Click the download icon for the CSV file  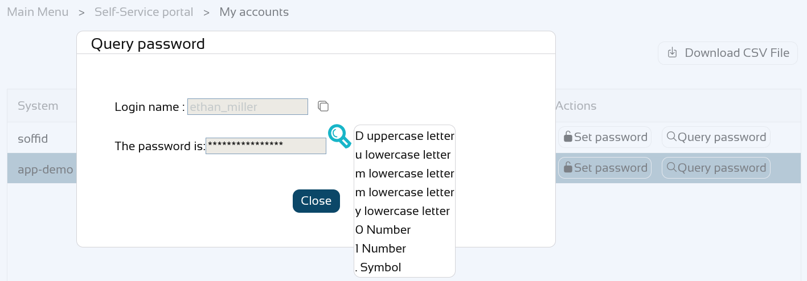pyautogui.click(x=672, y=53)
